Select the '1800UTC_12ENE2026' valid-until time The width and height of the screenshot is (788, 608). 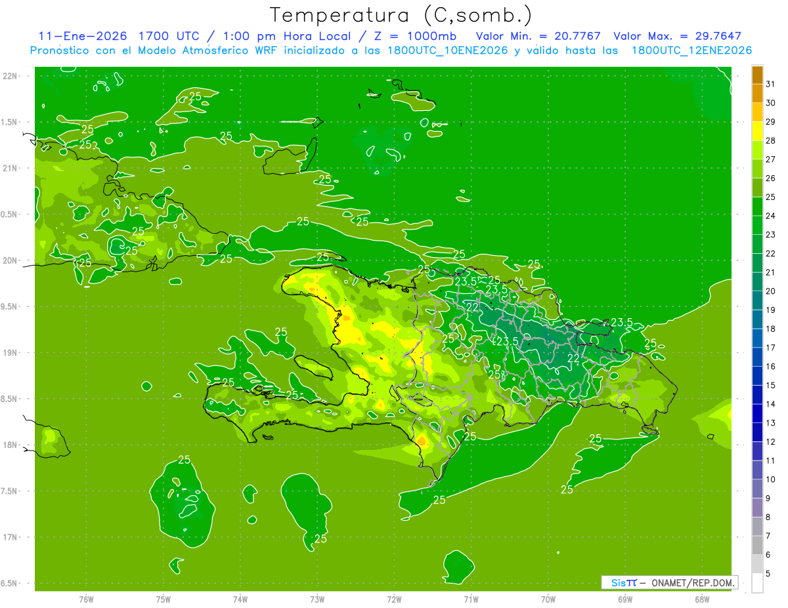coord(691,51)
